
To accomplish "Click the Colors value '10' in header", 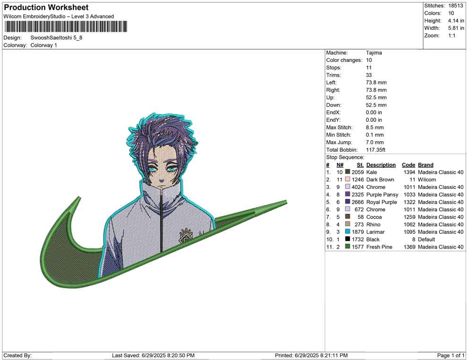I will click(451, 13).
